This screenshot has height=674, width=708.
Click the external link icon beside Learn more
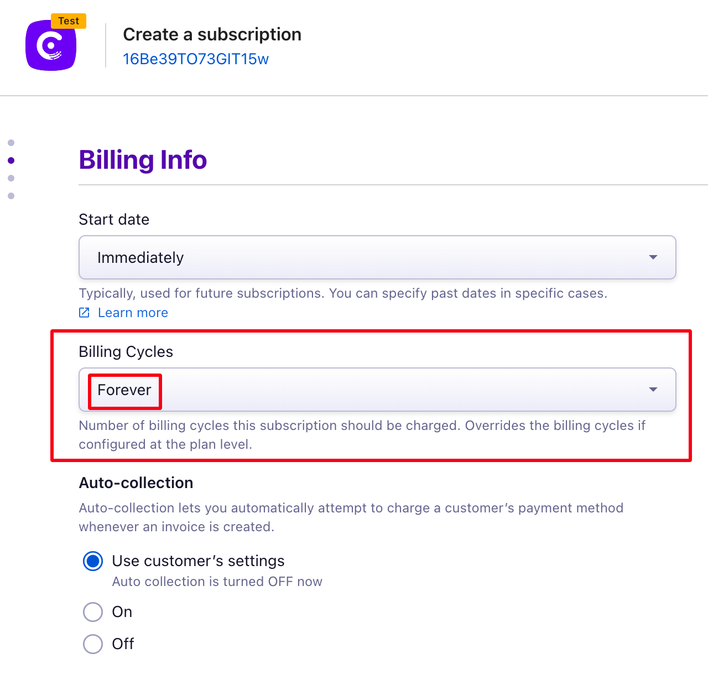point(84,313)
